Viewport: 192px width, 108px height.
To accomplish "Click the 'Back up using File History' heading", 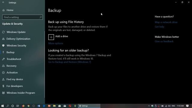I will pyautogui.click(x=66, y=22).
